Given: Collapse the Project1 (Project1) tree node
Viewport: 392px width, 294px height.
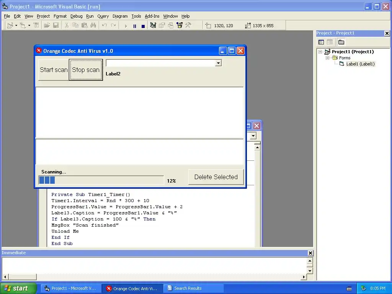Looking at the screenshot, I should pos(320,52).
